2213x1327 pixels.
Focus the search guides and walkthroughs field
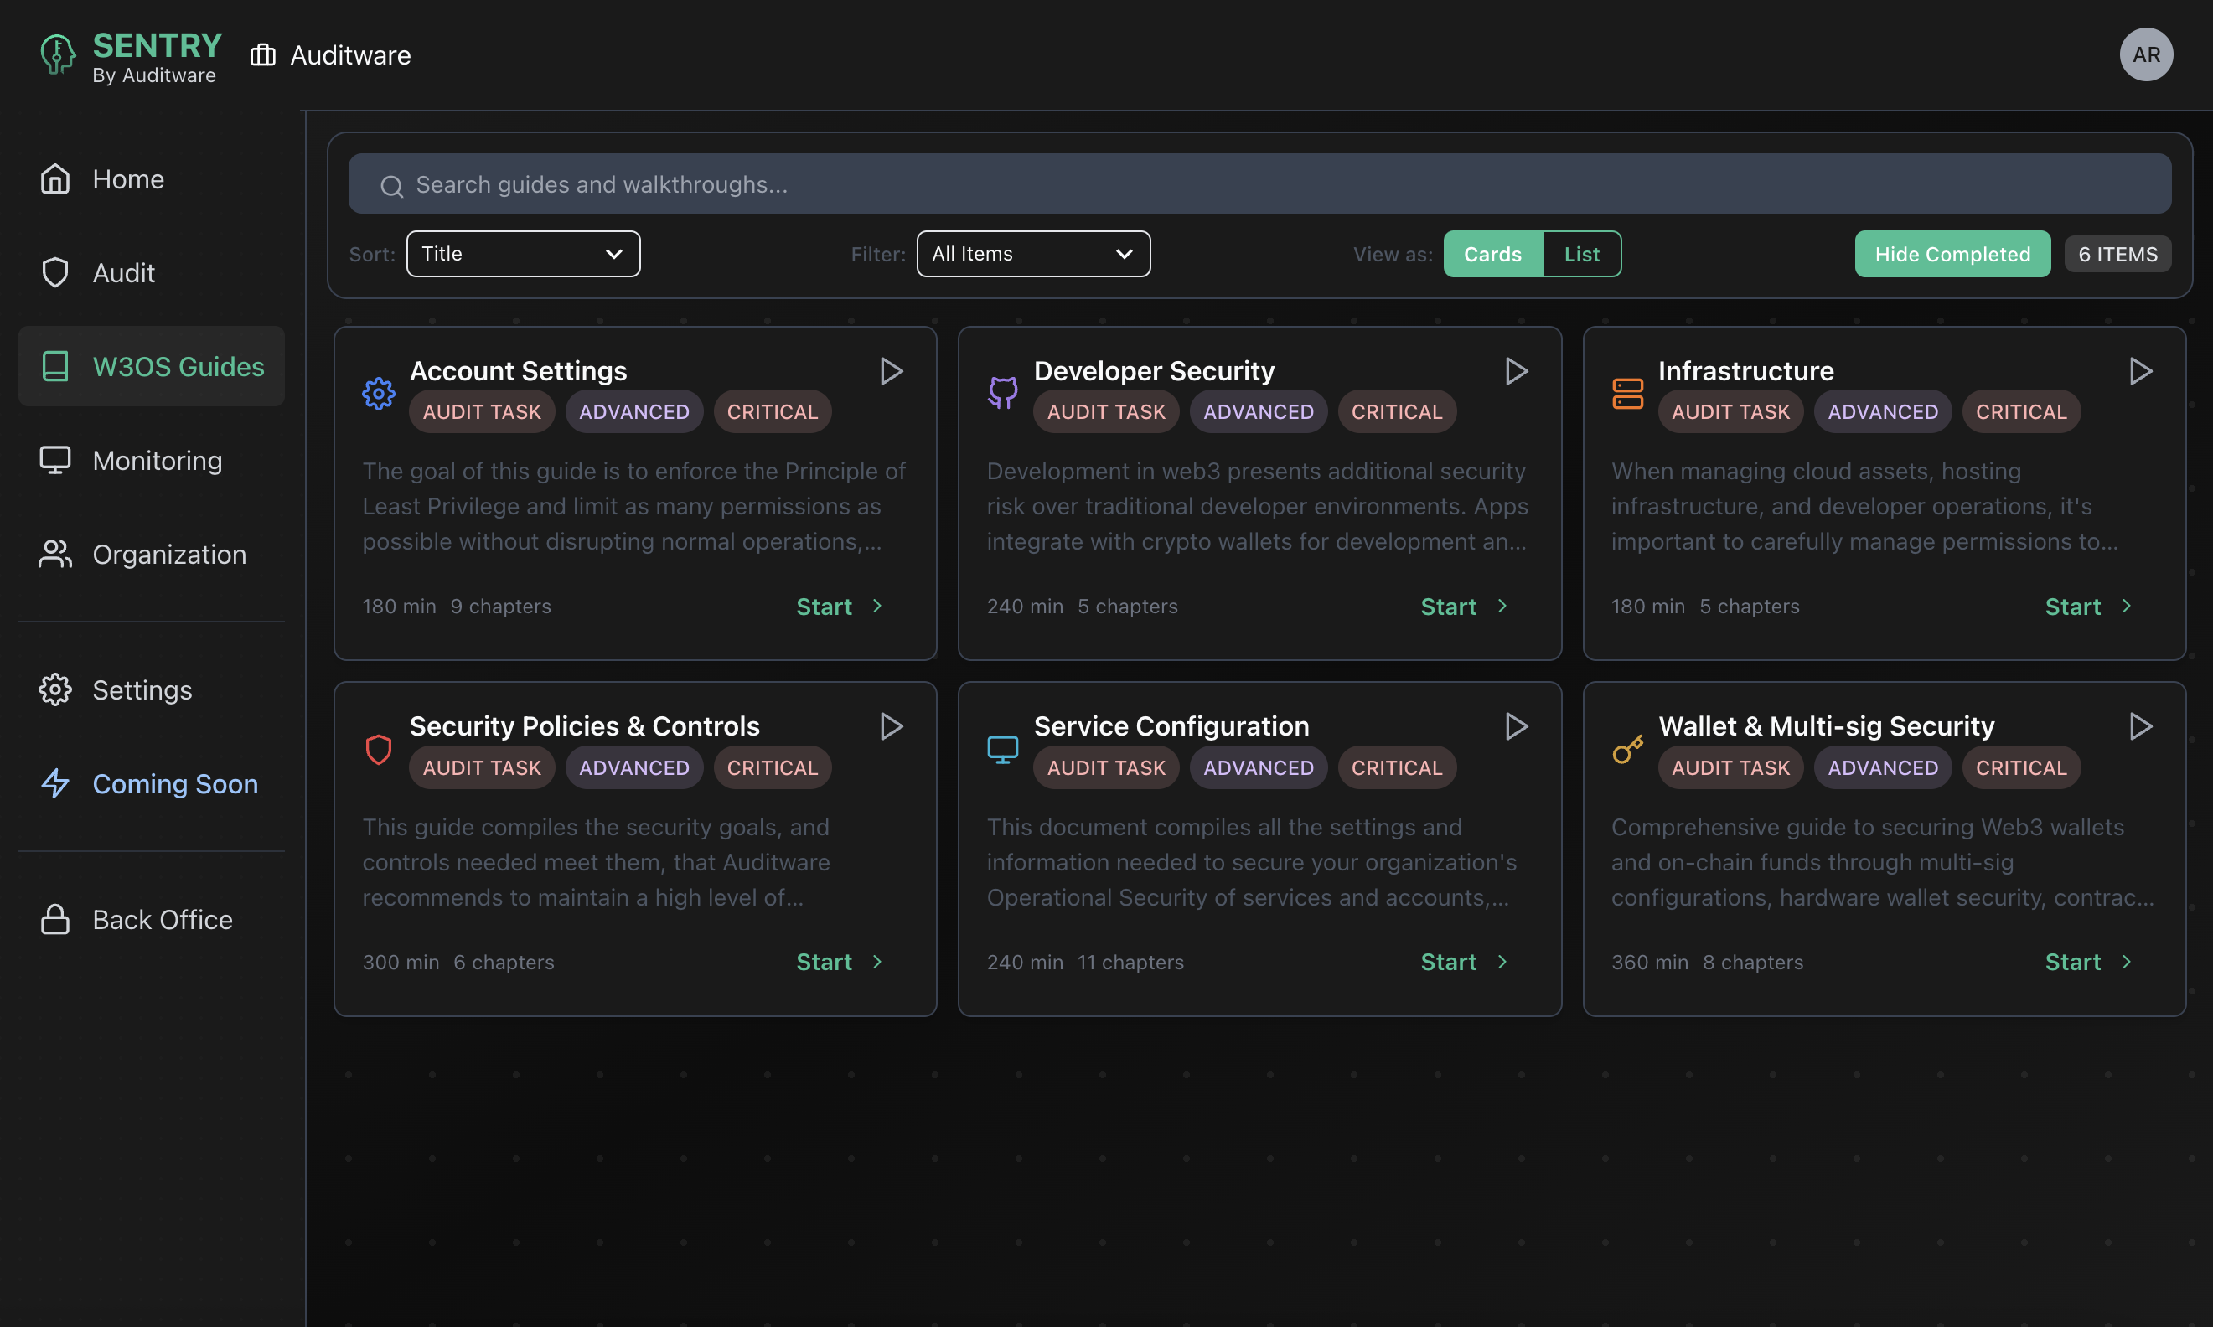[1259, 184]
